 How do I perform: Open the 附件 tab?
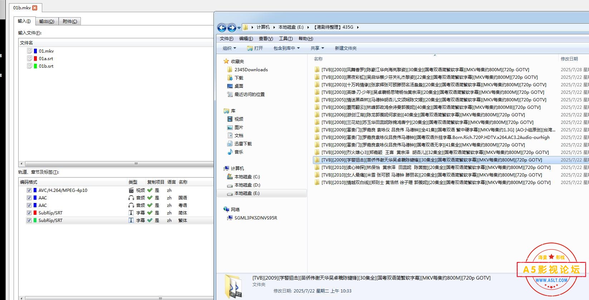click(70, 21)
